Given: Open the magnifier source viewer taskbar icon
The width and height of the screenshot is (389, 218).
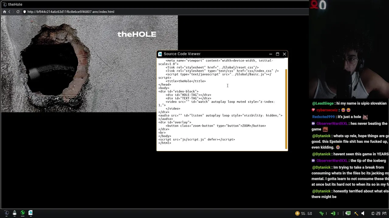Looking at the screenshot, I should (x=31, y=213).
